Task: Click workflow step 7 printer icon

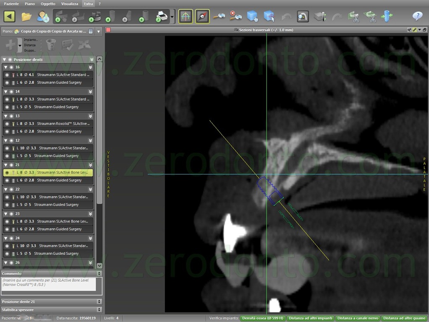Action: tap(162, 16)
